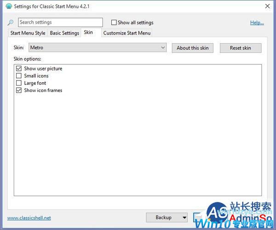276x230 pixels.
Task: Close the settings window
Action: 267,6
